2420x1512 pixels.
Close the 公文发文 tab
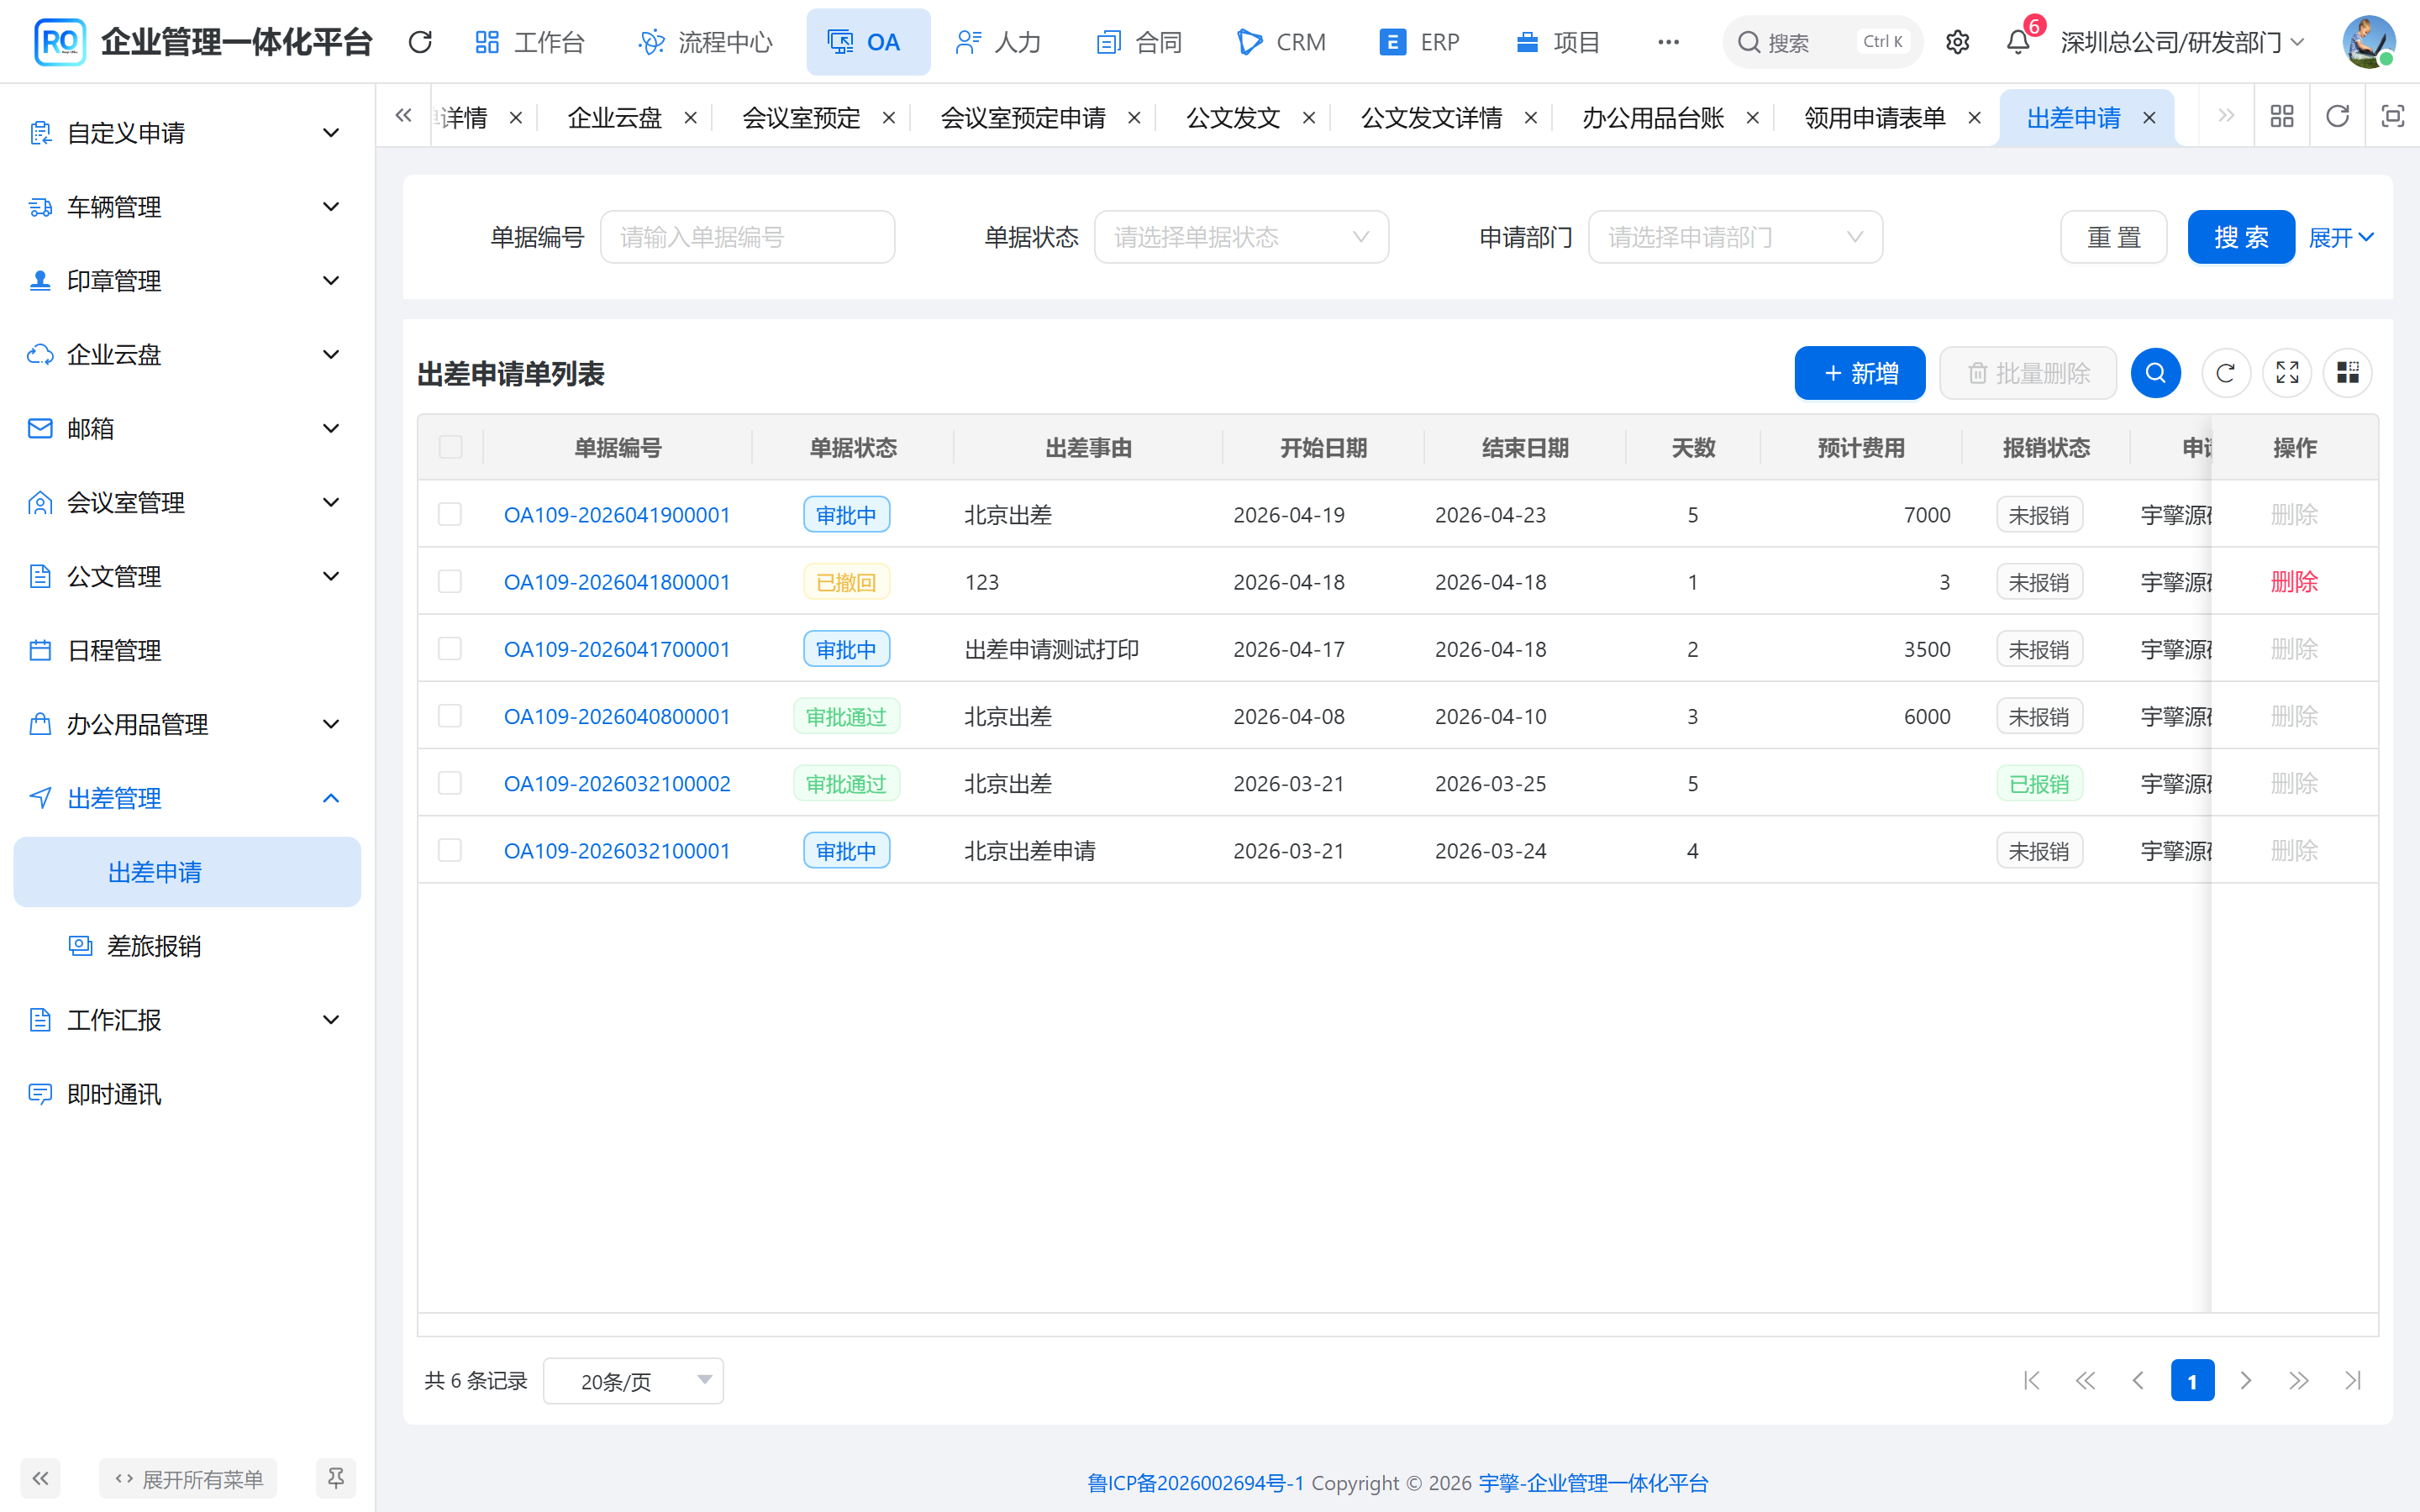[x=1309, y=118]
